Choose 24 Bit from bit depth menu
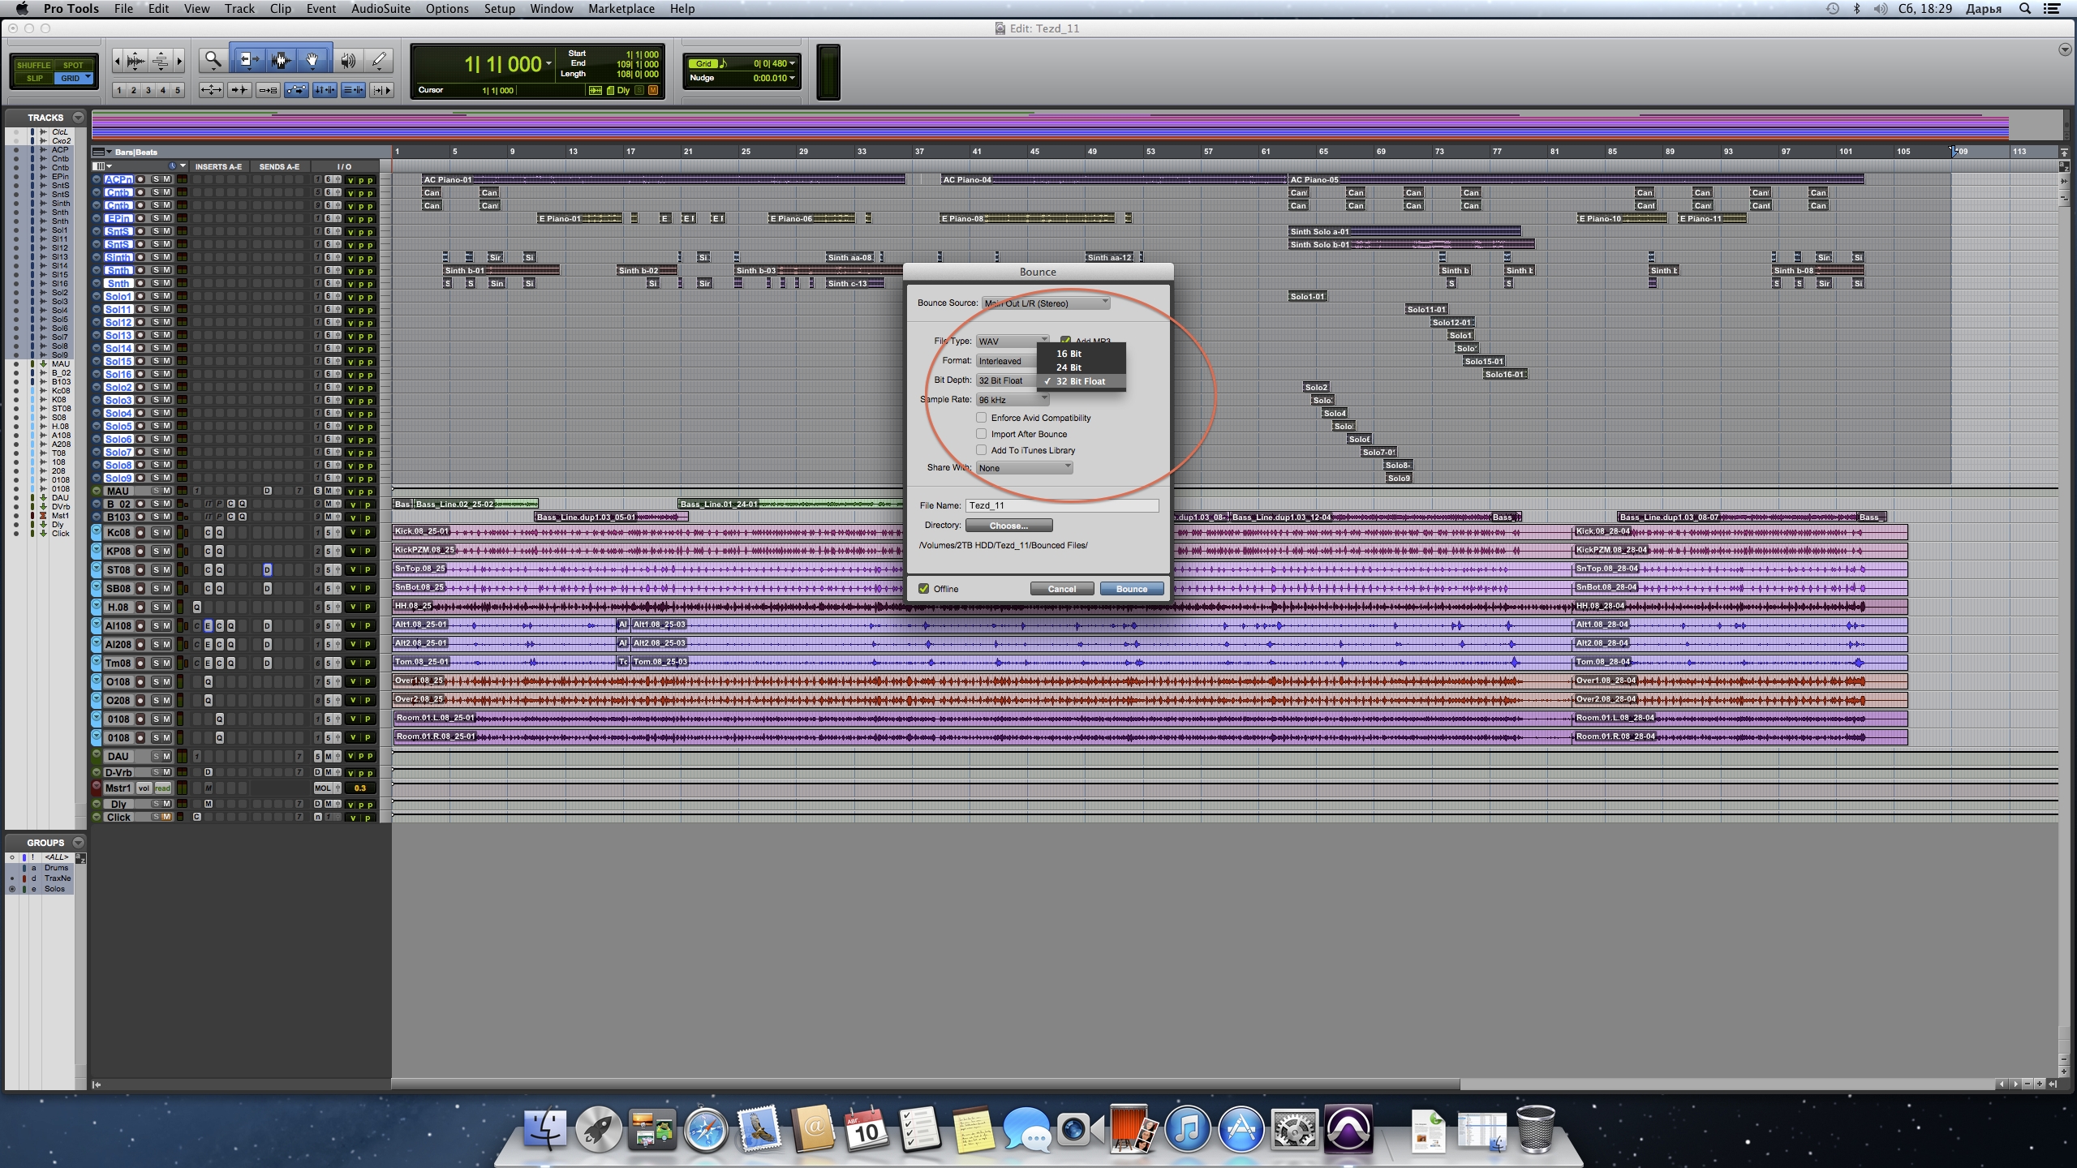This screenshot has width=2077, height=1168. (x=1081, y=367)
